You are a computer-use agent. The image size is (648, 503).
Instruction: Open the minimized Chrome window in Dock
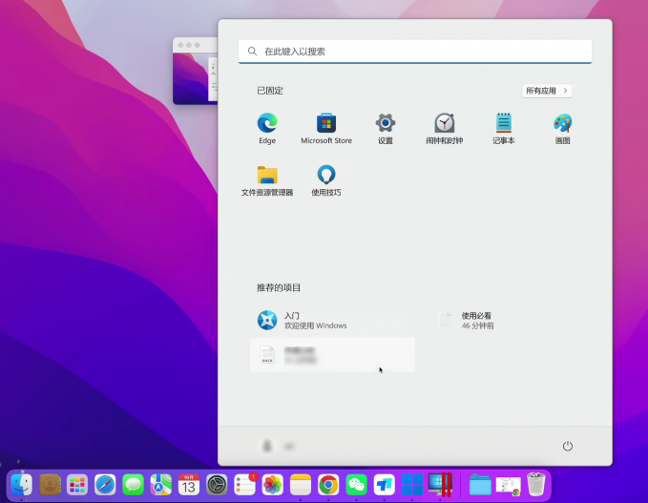(x=508, y=486)
